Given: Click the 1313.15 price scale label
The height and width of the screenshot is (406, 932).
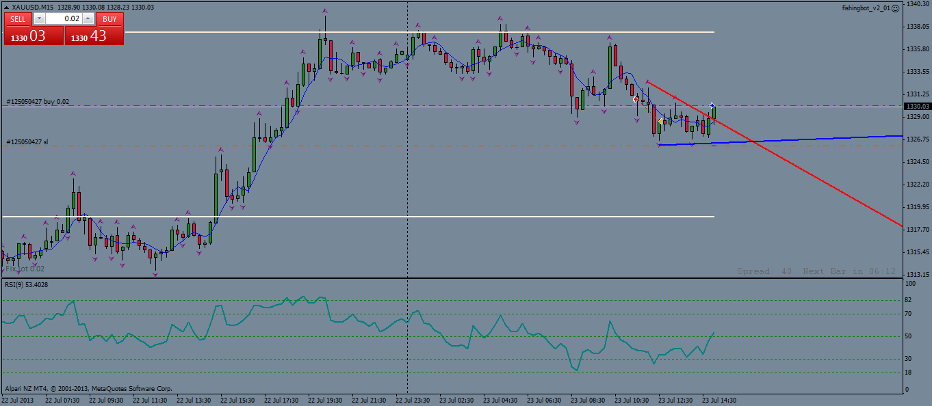Looking at the screenshot, I should point(917,274).
